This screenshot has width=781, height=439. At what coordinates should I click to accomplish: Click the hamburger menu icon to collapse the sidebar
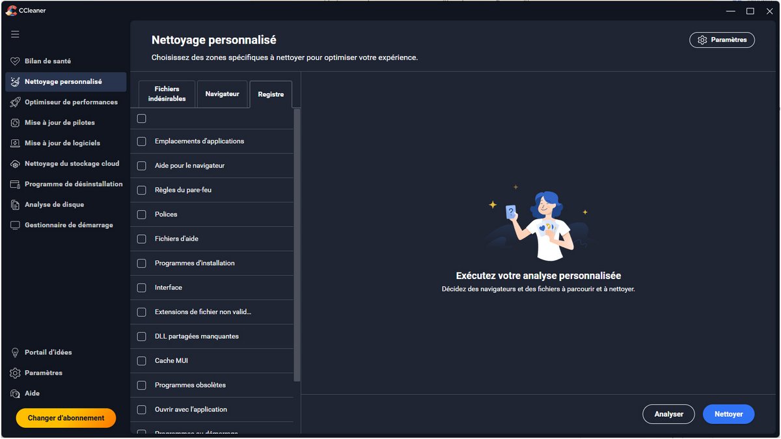[15, 34]
